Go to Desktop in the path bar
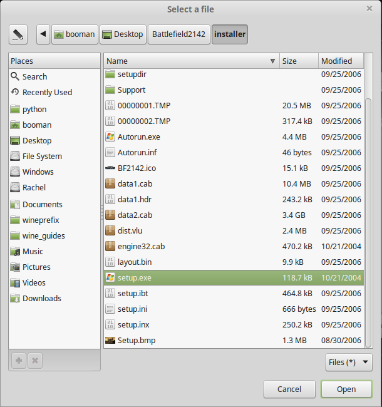The image size is (382, 407). [123, 34]
